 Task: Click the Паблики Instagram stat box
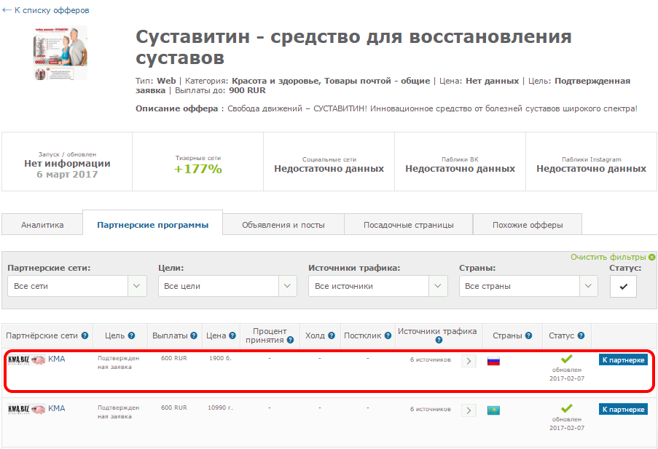click(591, 162)
